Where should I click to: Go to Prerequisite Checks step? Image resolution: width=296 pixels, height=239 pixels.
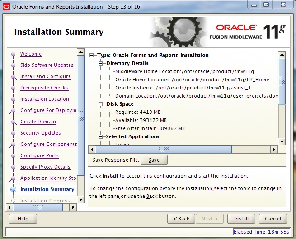click(x=44, y=88)
